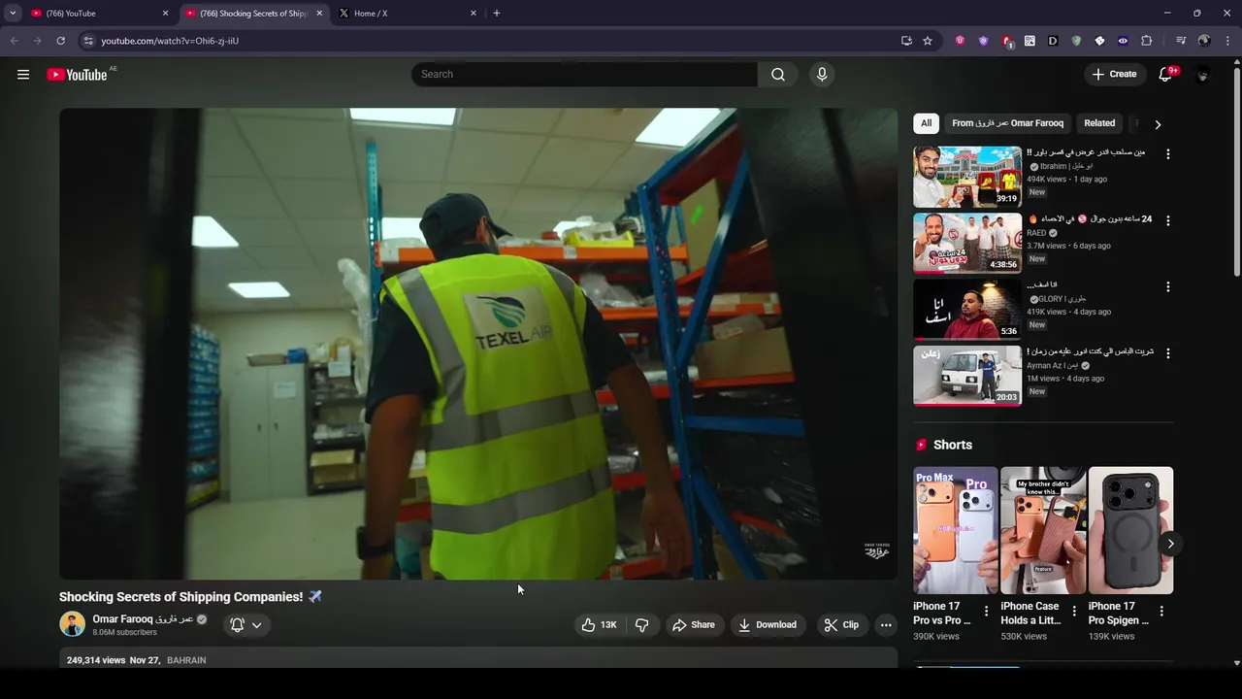This screenshot has height=699, width=1242.
Task: Open Omar Farooq channel name link
Action: 143,619
